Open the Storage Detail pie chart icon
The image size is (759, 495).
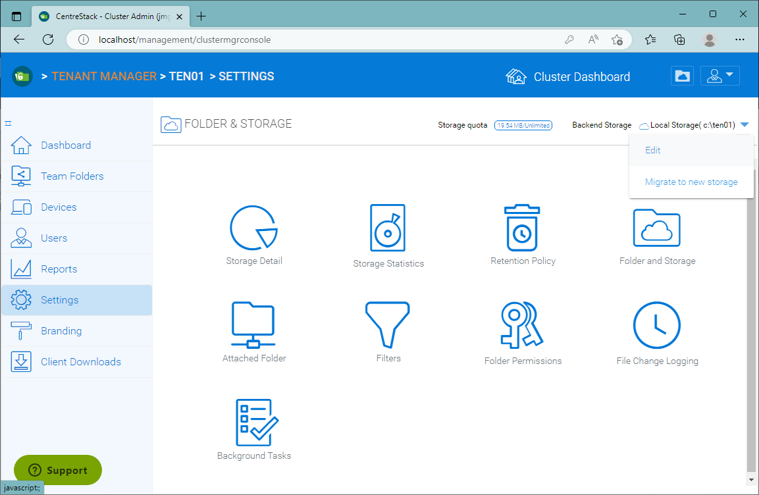253,228
